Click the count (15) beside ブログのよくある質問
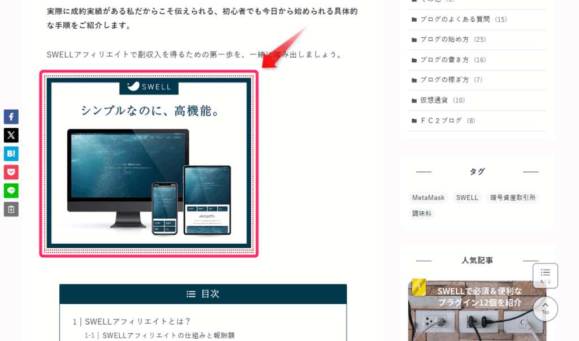579x341 pixels. 501,20
